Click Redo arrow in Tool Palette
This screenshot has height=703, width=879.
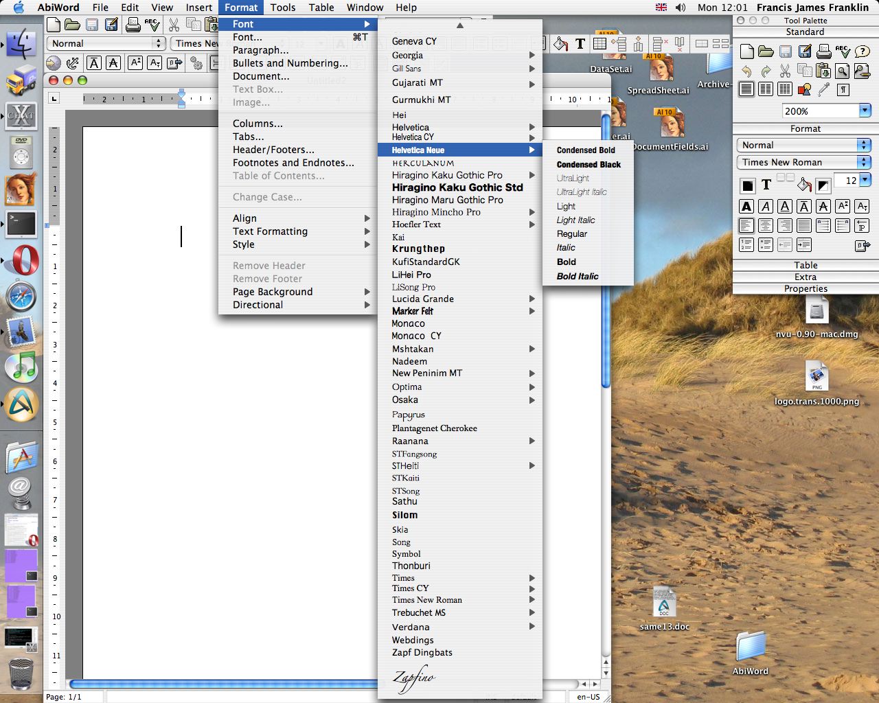pyautogui.click(x=766, y=71)
